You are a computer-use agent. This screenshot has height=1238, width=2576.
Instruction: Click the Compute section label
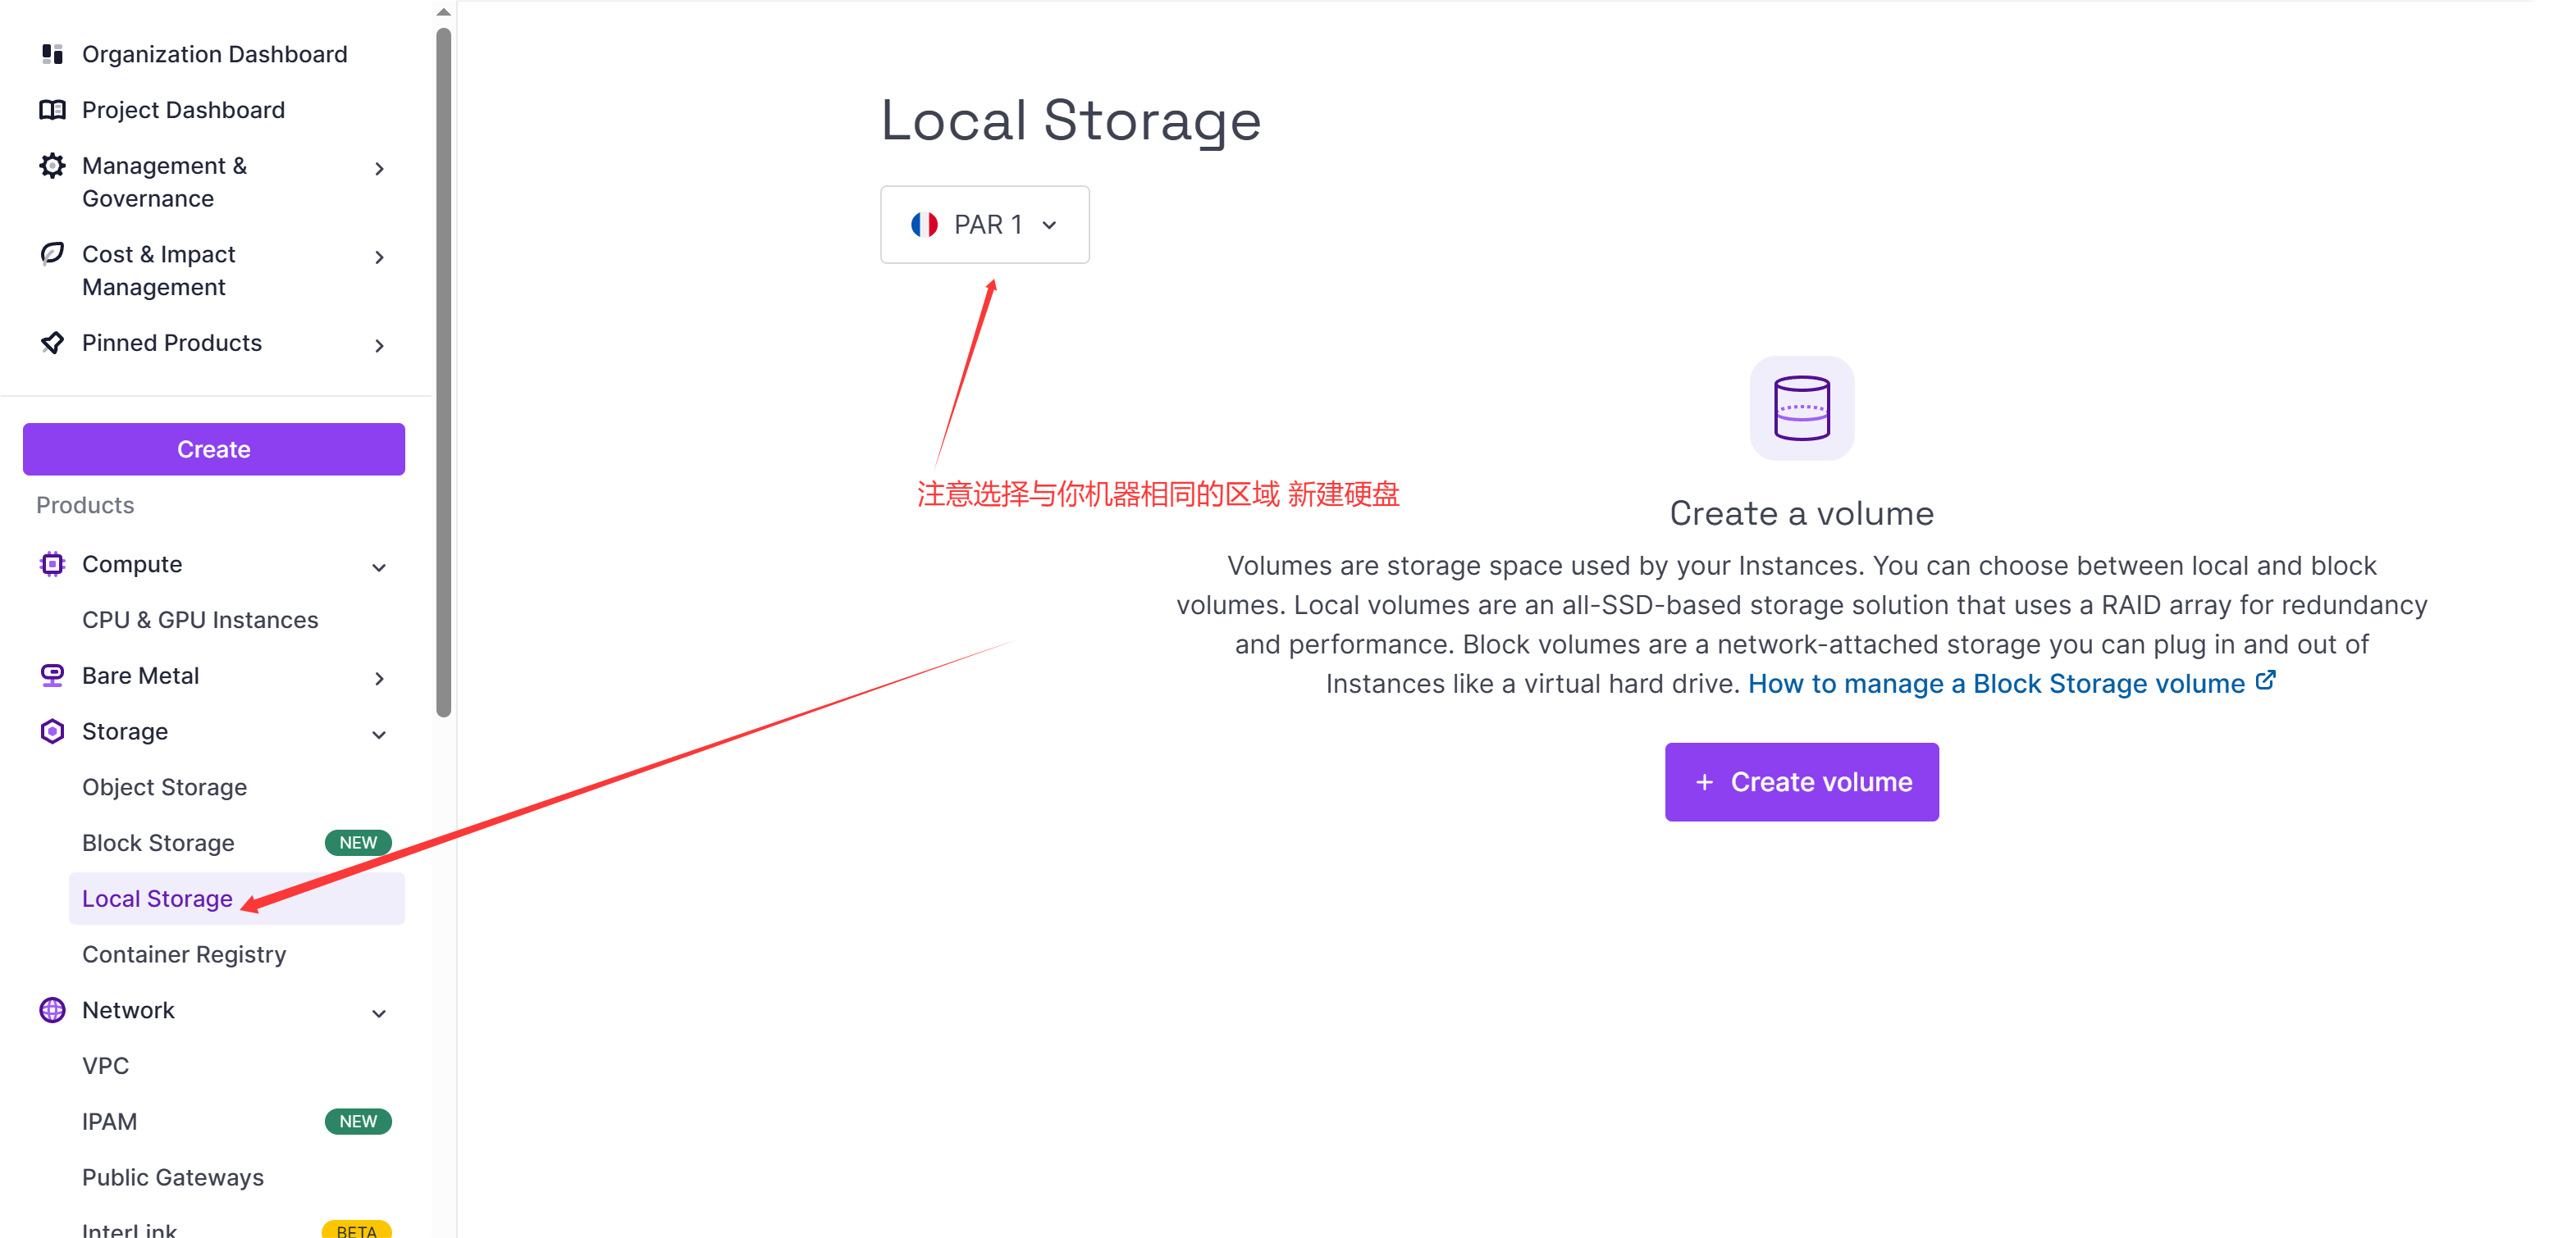point(131,565)
